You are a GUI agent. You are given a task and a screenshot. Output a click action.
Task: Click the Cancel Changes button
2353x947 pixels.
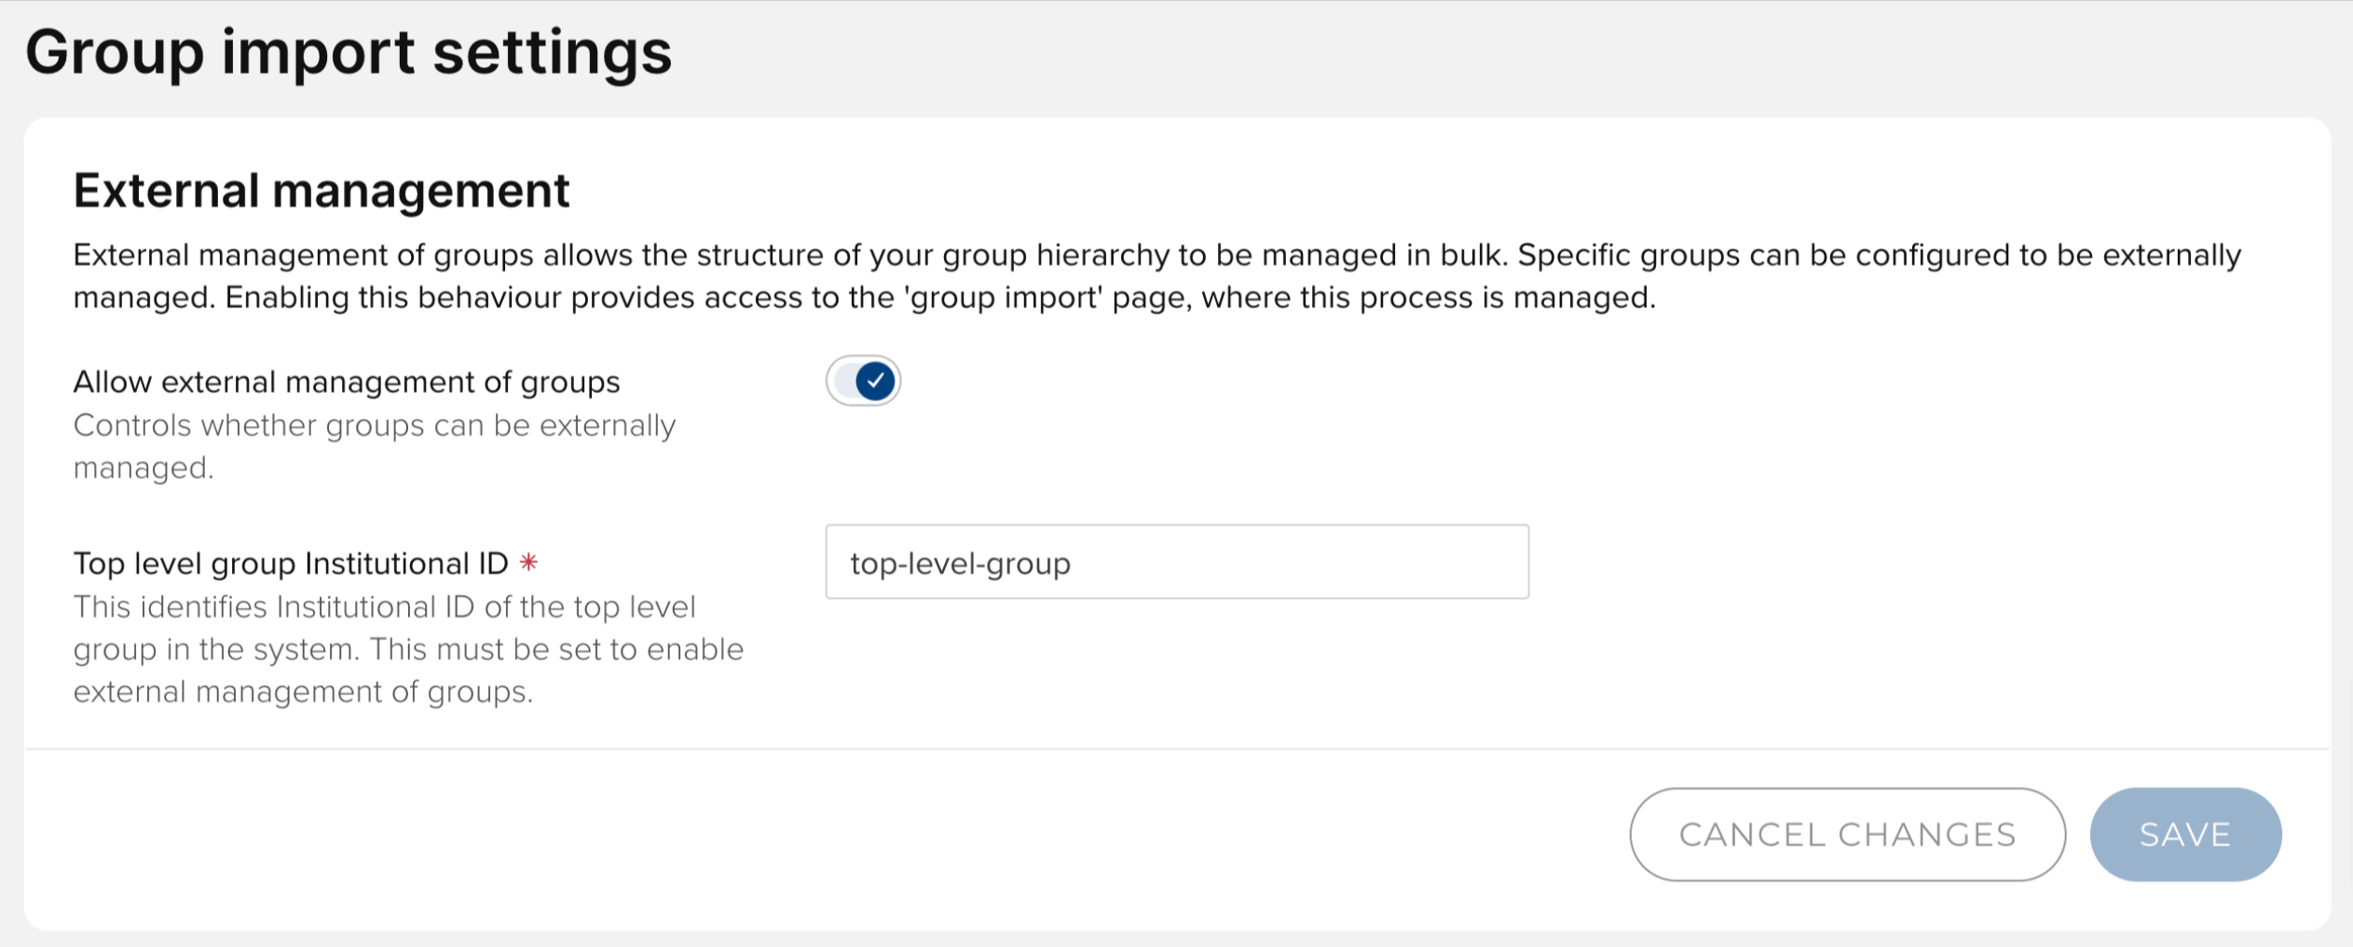click(1847, 833)
